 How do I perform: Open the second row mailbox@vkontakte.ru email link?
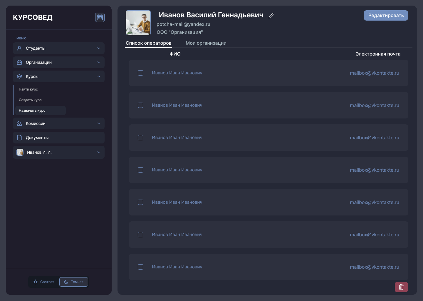tap(374, 105)
